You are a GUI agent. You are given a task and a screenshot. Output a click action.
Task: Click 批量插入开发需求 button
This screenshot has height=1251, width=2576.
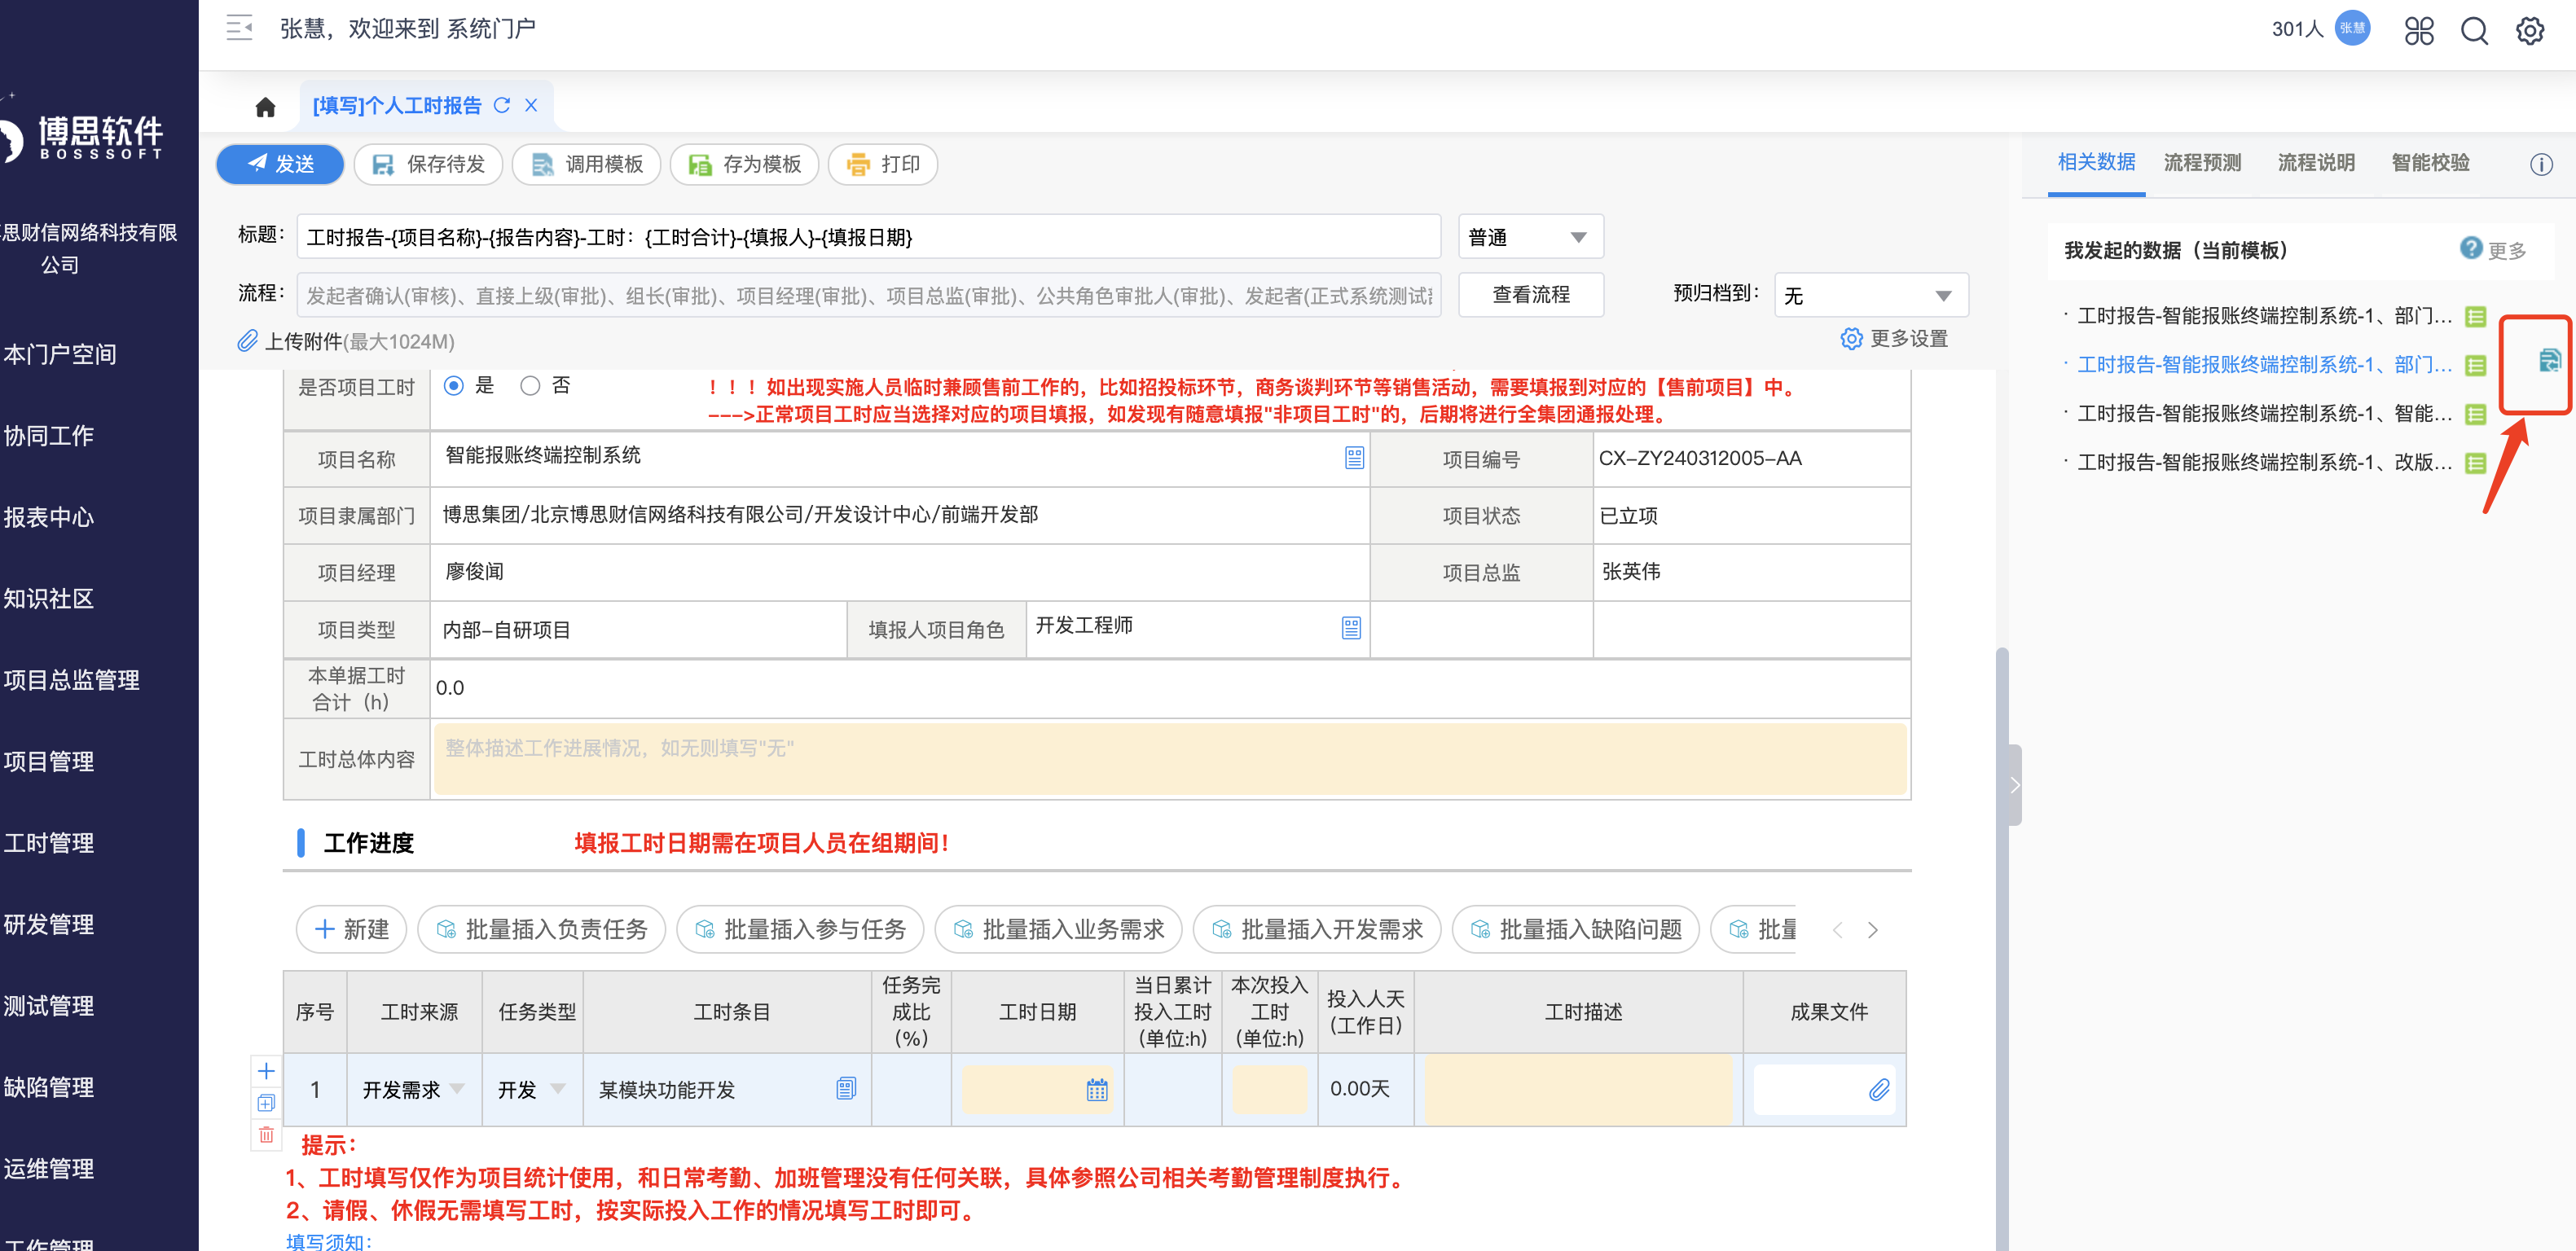(1317, 930)
